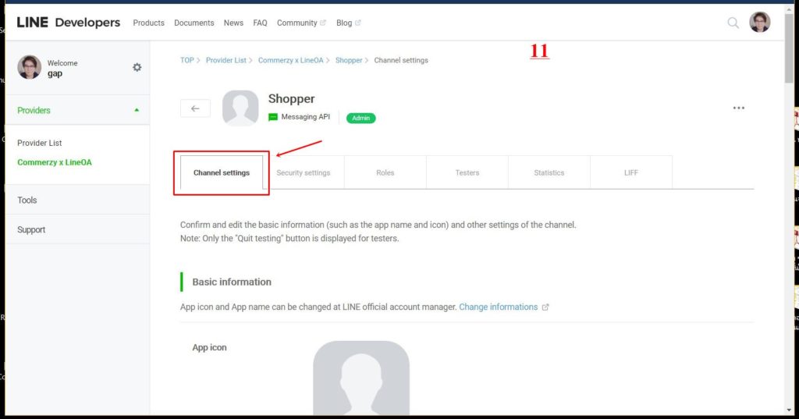
Task: Click Channel settings breadcrumb text
Action: pyautogui.click(x=401, y=60)
